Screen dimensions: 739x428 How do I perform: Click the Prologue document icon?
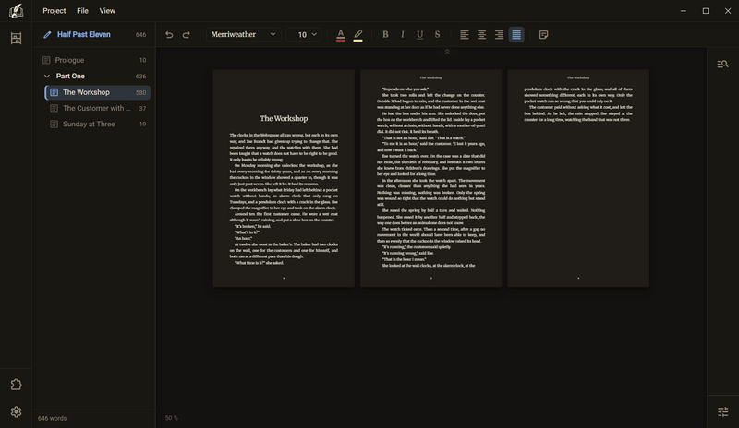pos(46,60)
